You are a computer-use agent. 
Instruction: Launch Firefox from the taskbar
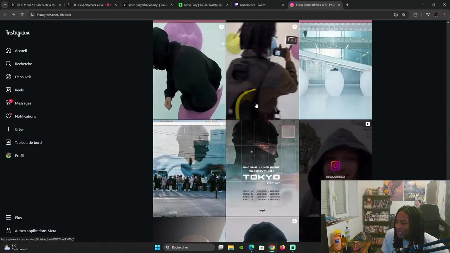click(x=282, y=247)
